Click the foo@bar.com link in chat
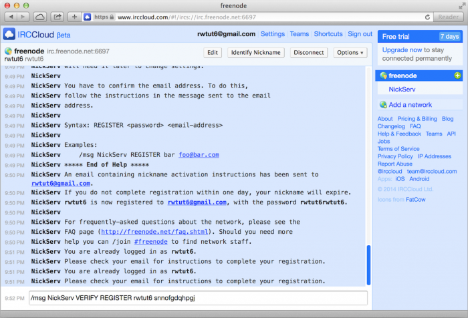Image resolution: width=468 pixels, height=318 pixels. point(199,155)
